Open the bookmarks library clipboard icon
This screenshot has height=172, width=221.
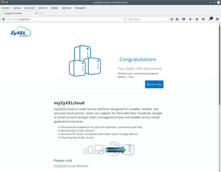[x=177, y=19]
